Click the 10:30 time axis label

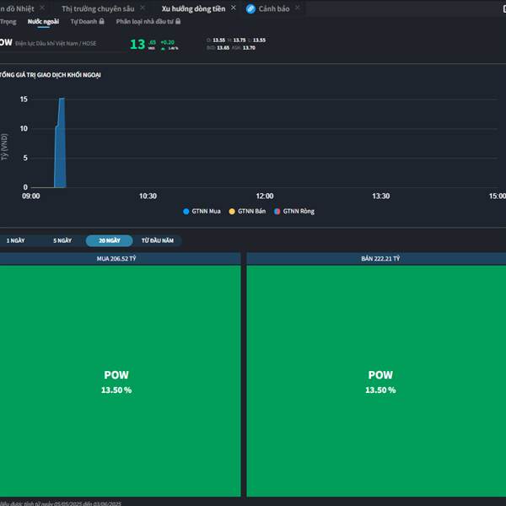(148, 196)
